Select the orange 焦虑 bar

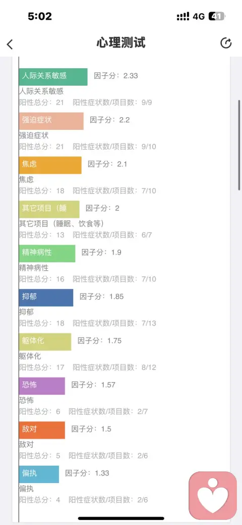[x=50, y=165]
